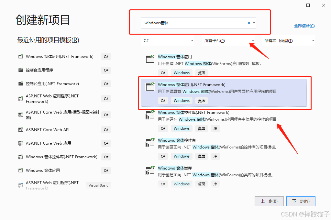This screenshot has height=220, width=331.
Task: Click the Visual Basic language badge
Action: 98,185
